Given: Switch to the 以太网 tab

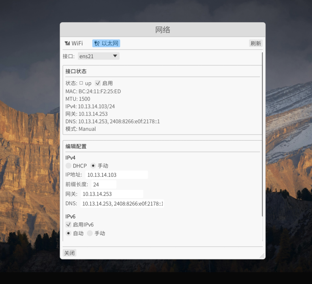Looking at the screenshot, I should click(106, 43).
